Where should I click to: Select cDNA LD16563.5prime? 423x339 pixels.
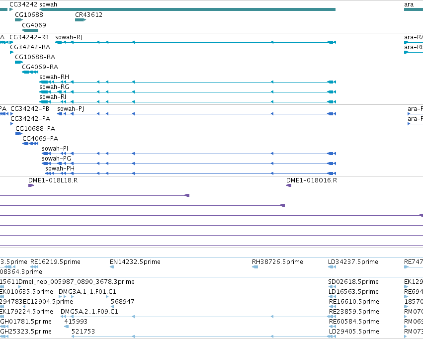333,297
